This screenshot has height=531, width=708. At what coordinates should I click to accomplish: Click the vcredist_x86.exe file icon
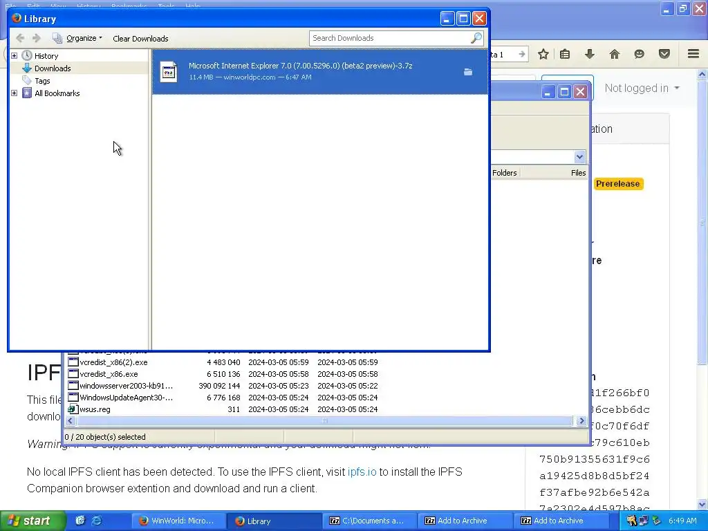[x=73, y=374]
